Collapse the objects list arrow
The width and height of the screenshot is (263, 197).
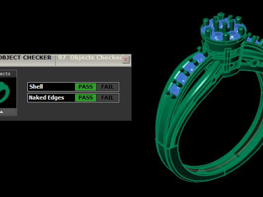[x=2, y=112]
